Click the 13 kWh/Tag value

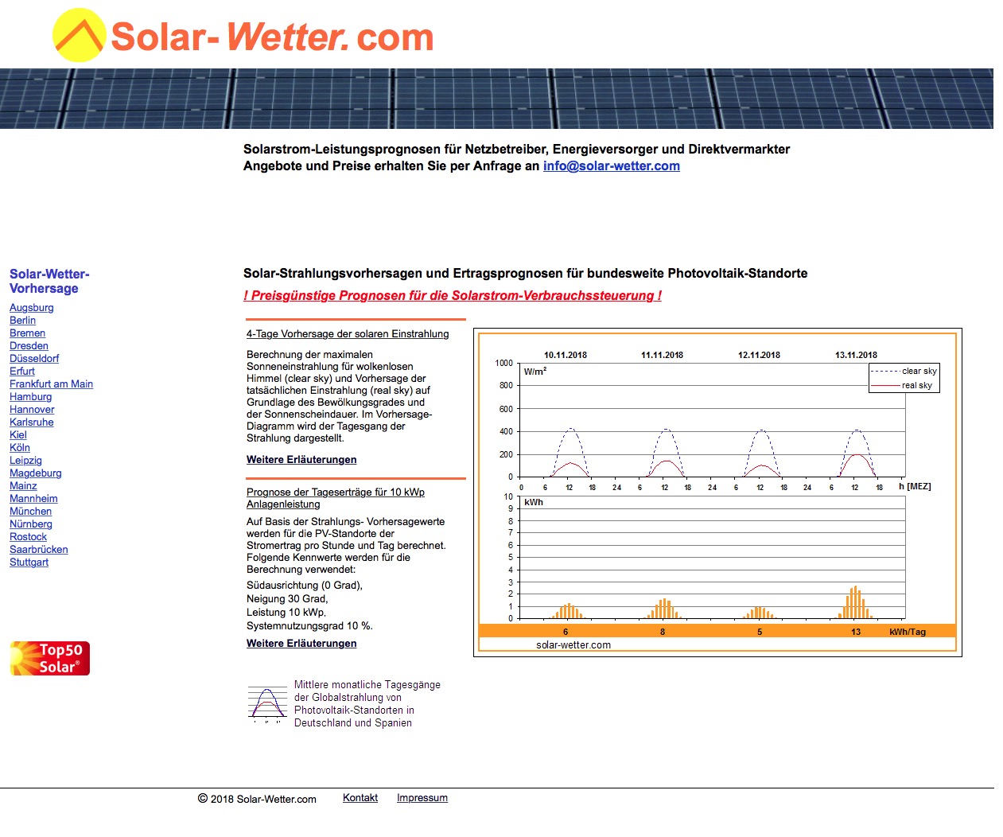tap(856, 632)
